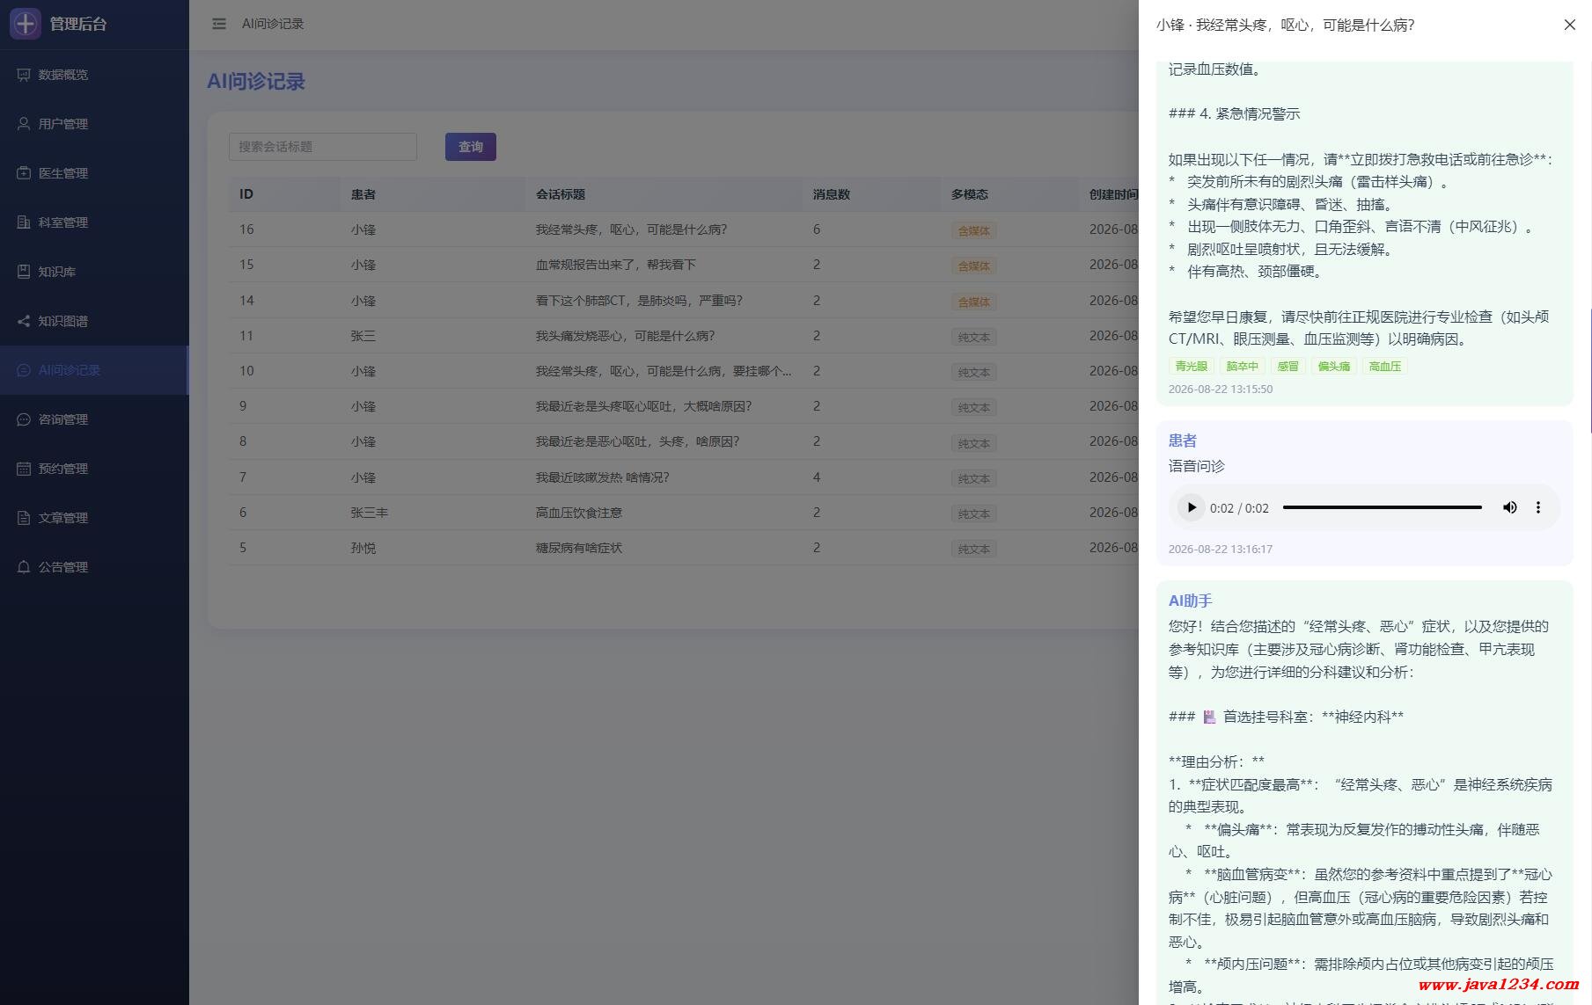
Task: Open 公告管理 sidebar item
Action: click(x=94, y=567)
